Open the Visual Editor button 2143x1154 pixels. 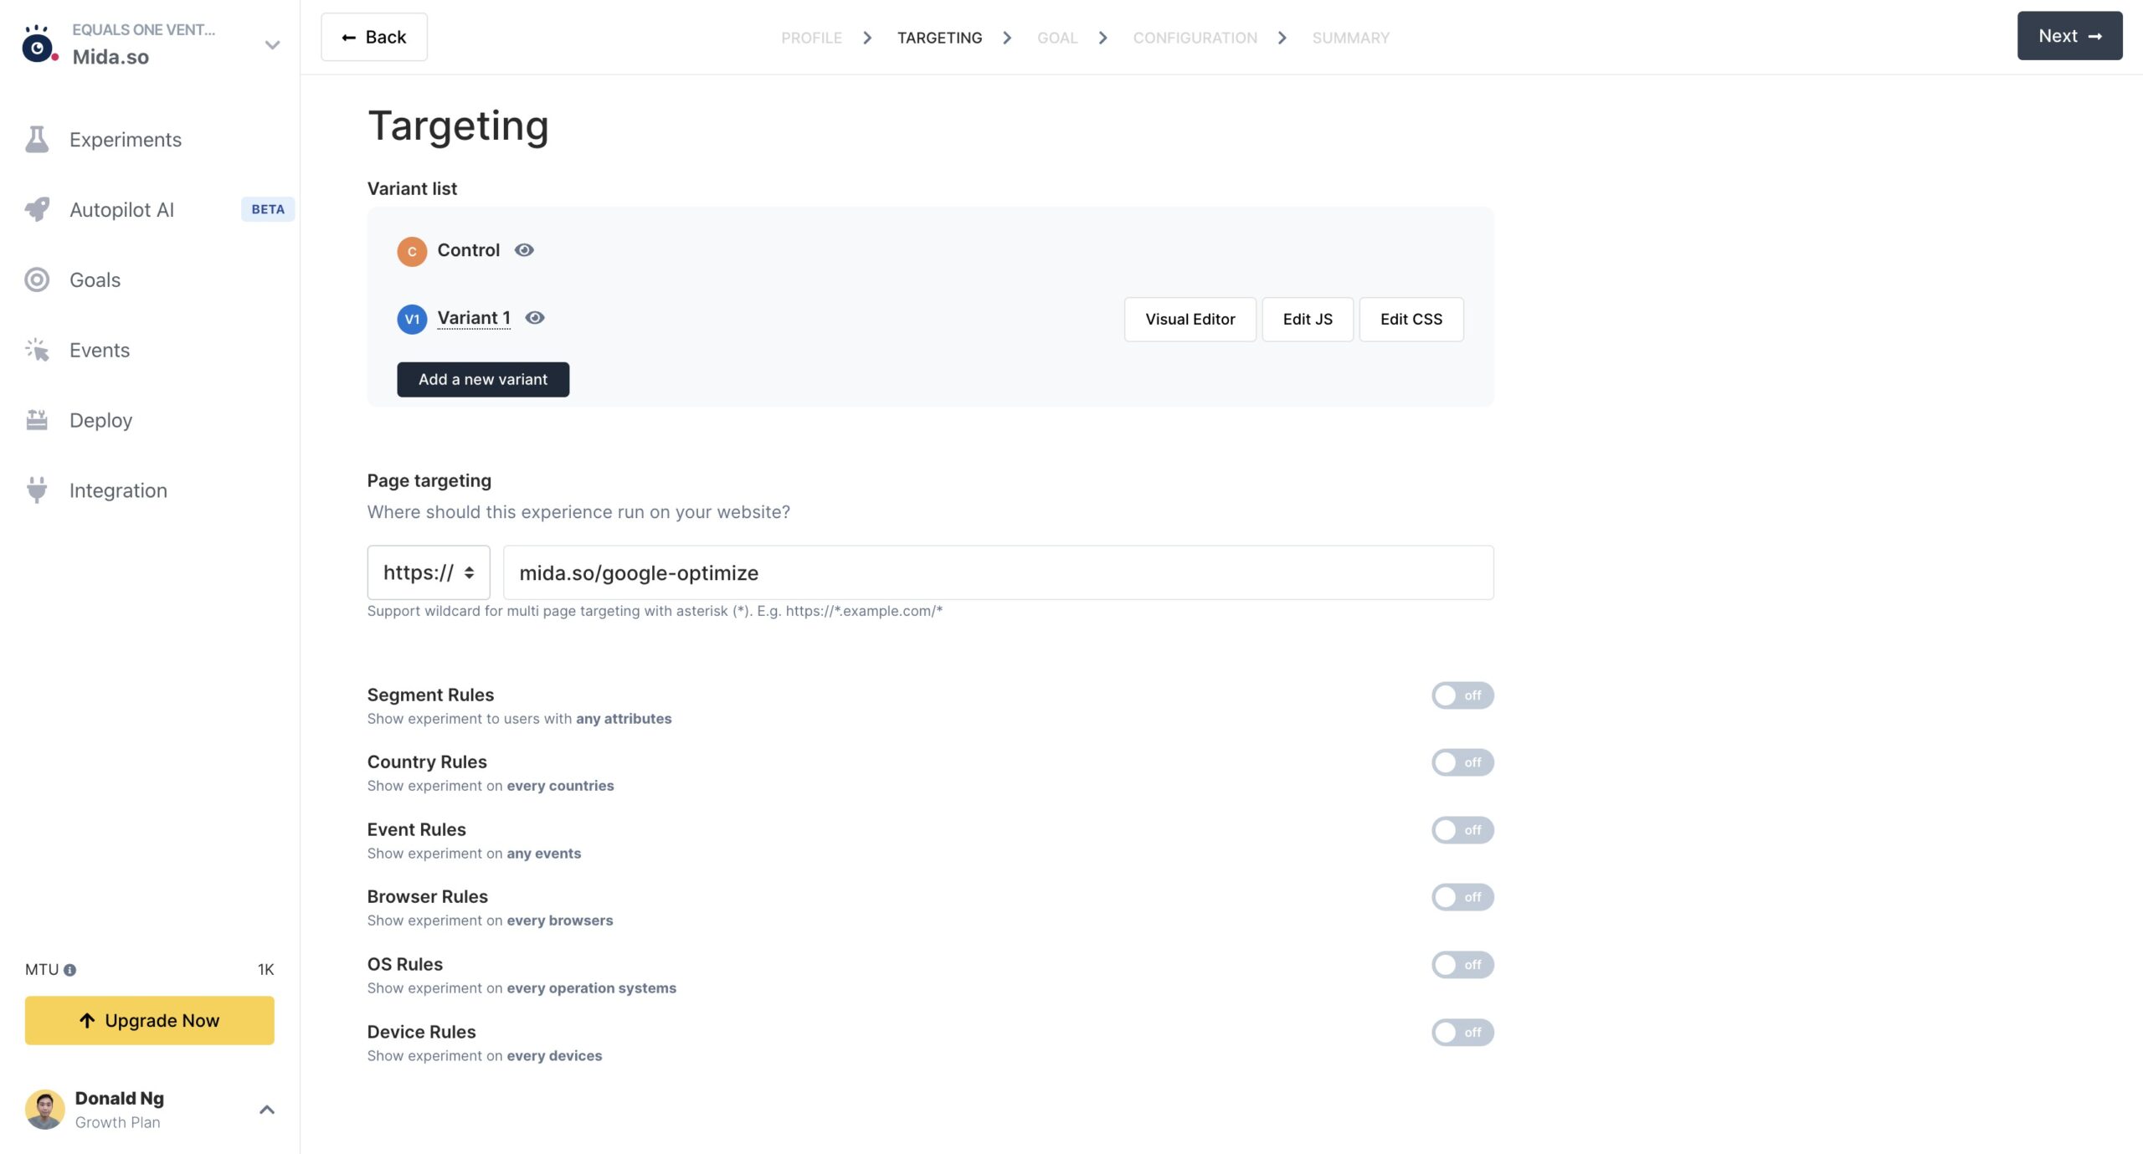(x=1190, y=319)
